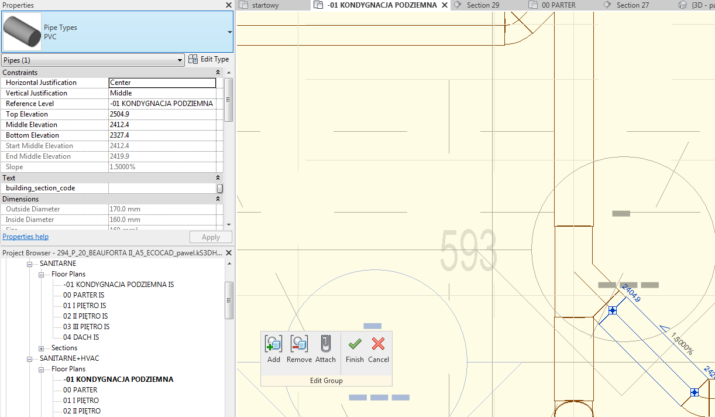715x417 pixels.
Task: Switch to the {3D view tab
Action: click(x=696, y=5)
